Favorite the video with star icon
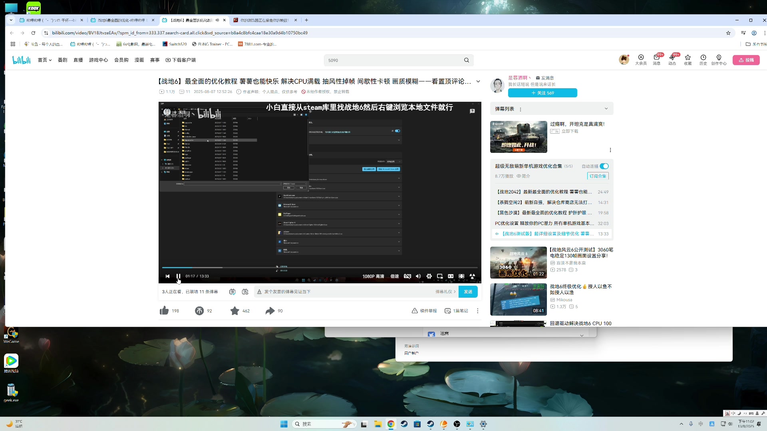The image size is (767, 431). (x=235, y=311)
